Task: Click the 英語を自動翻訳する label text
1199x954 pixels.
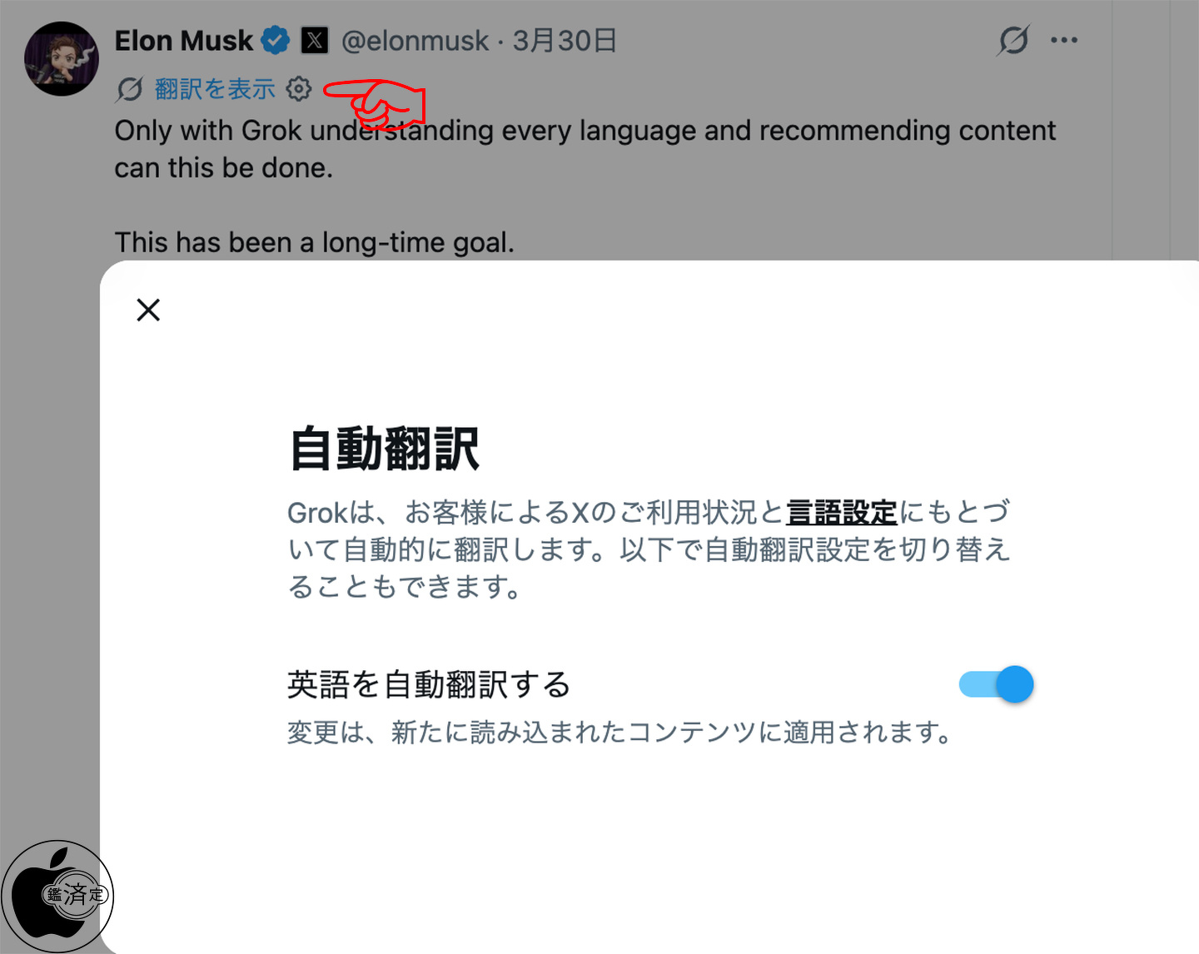Action: point(429,684)
